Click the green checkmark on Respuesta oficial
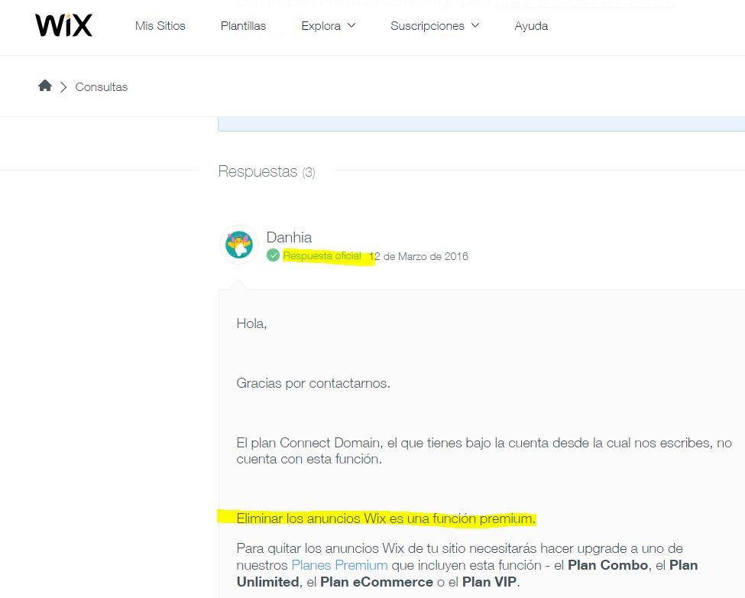The image size is (745, 598). click(x=274, y=255)
